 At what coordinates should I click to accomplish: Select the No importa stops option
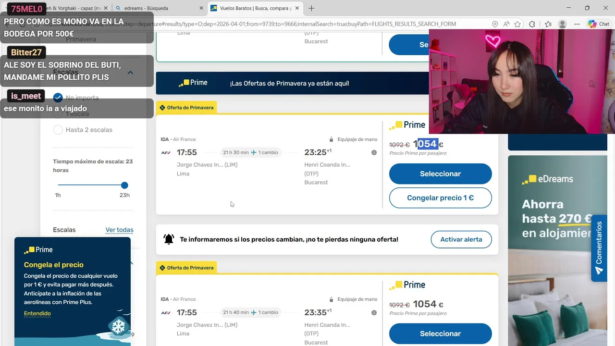tap(58, 98)
